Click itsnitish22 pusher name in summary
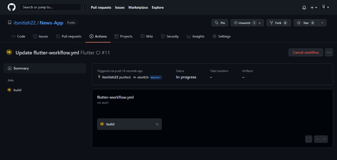The image size is (337, 160). [x=110, y=77]
